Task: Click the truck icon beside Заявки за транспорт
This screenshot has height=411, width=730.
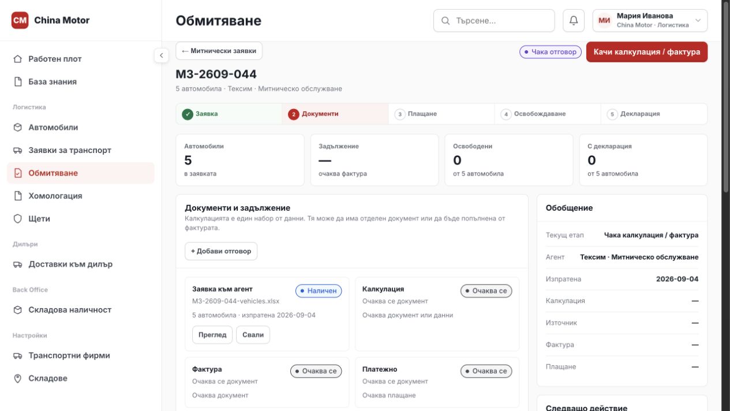Action: point(18,150)
